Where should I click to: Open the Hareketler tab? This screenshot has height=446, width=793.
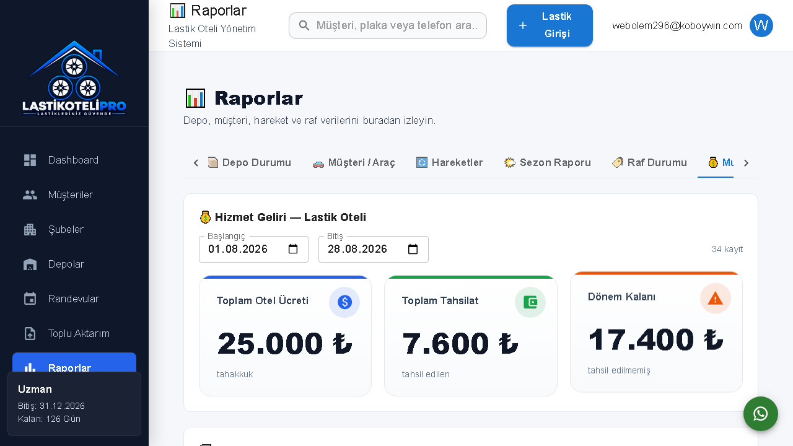449,163
